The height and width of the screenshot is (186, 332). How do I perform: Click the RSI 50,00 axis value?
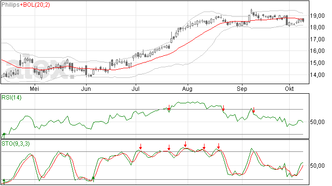click(317, 122)
